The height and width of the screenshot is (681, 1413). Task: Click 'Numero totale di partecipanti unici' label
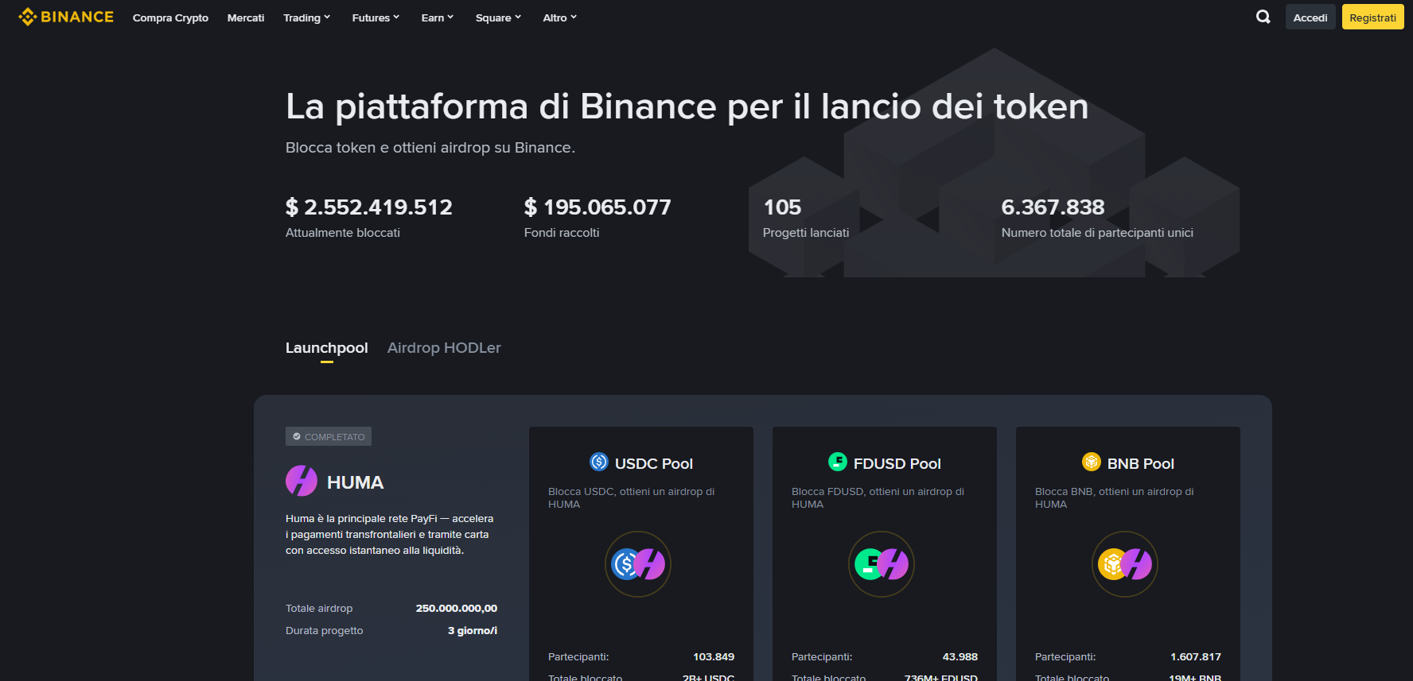click(1097, 233)
